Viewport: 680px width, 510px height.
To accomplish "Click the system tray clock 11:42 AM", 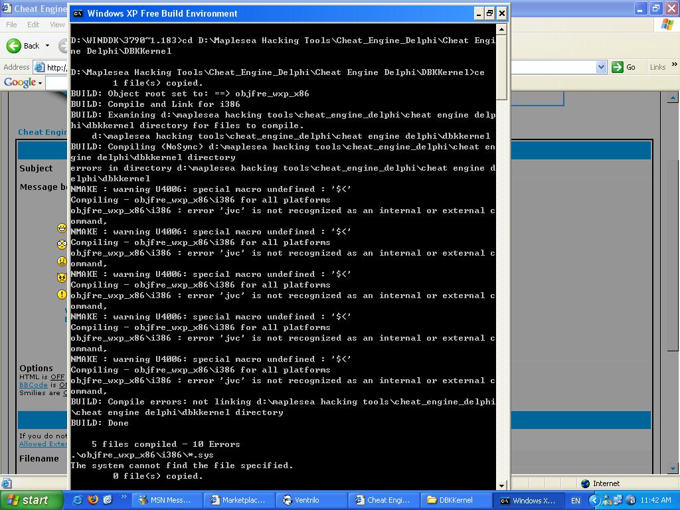I will pos(655,500).
